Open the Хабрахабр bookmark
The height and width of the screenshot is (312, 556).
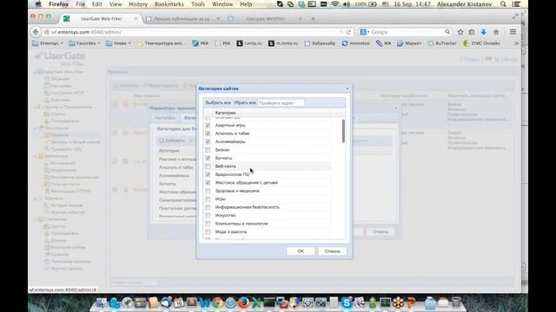[x=320, y=43]
